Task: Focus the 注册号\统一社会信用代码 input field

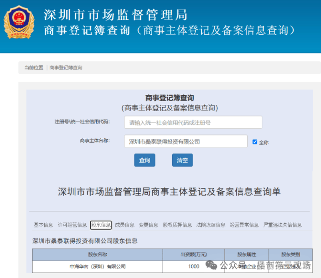Action: (193, 122)
